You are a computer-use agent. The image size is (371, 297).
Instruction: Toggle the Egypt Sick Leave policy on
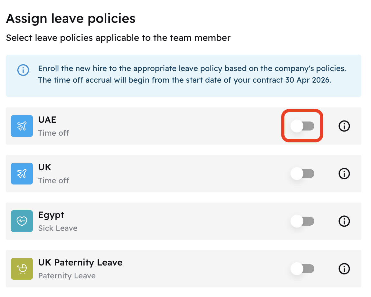[x=302, y=221]
